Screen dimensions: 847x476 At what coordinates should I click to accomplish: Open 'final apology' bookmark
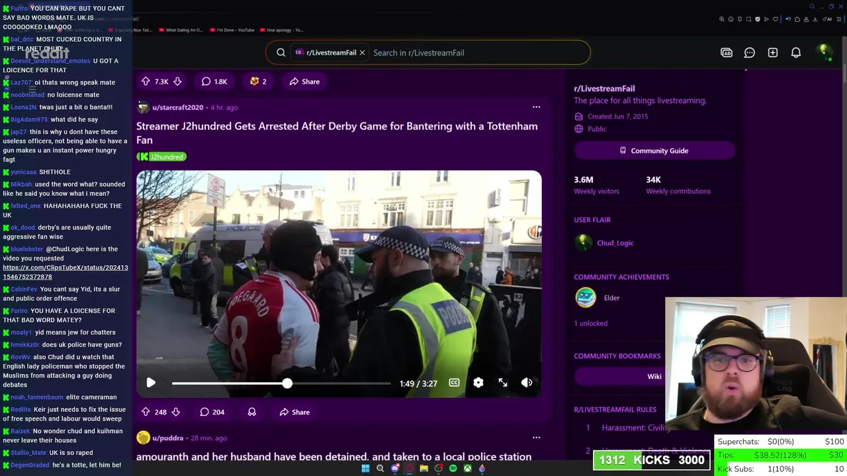point(281,30)
